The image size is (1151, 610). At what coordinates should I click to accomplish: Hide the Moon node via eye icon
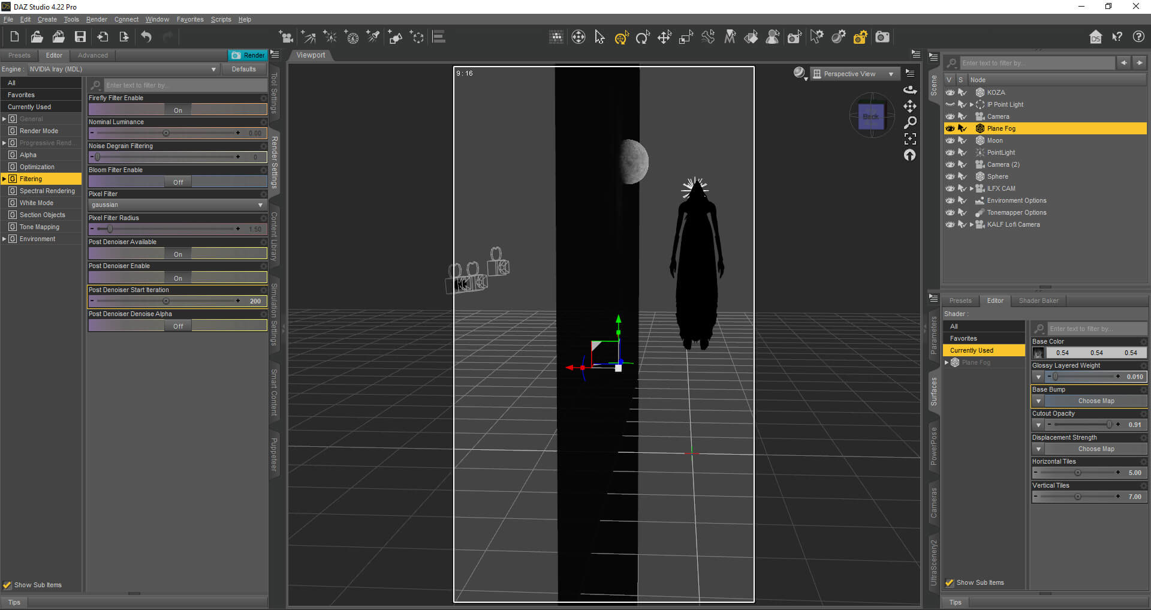pos(950,140)
